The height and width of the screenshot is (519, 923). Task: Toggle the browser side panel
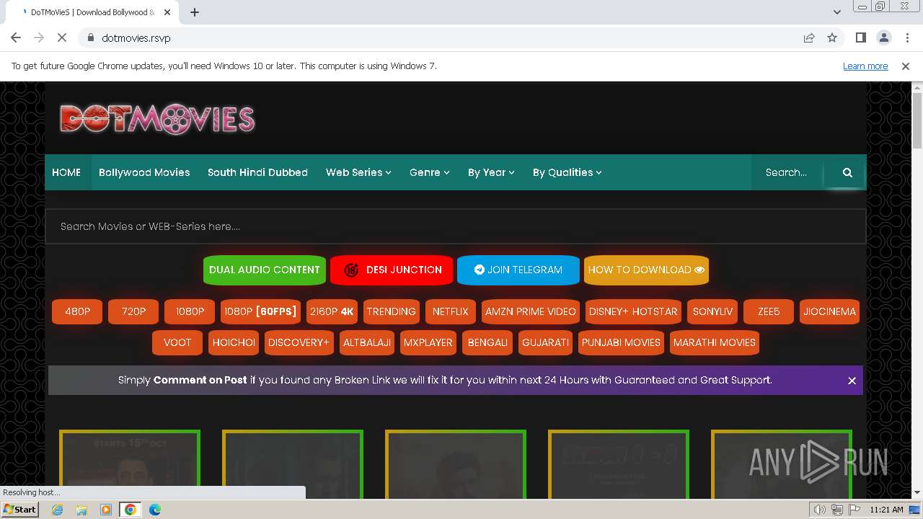[860, 37]
